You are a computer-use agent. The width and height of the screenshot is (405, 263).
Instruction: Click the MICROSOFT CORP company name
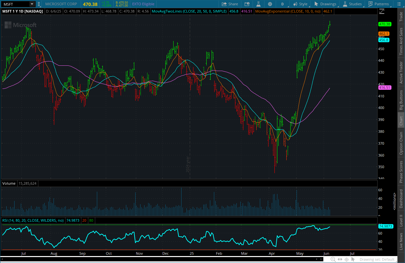pos(61,4)
